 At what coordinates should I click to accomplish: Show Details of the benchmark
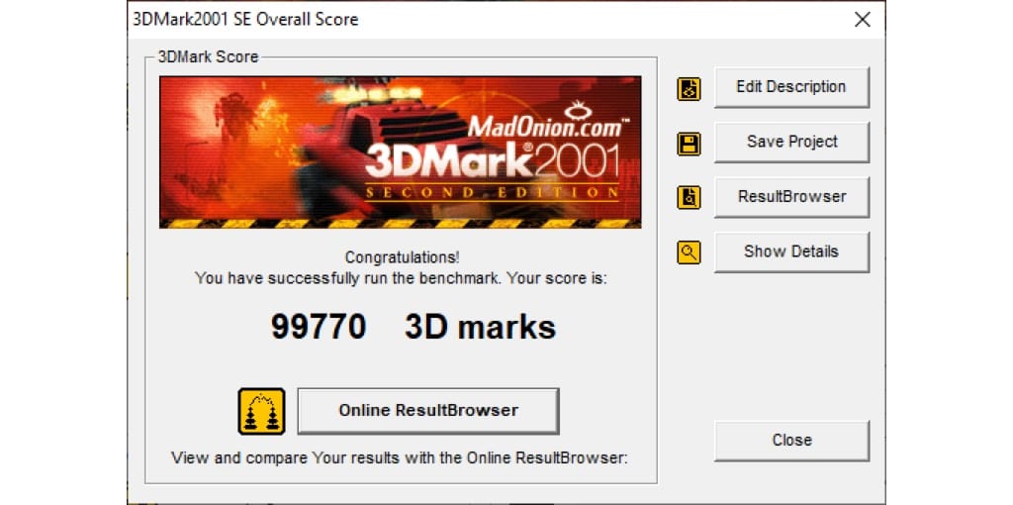coord(791,252)
